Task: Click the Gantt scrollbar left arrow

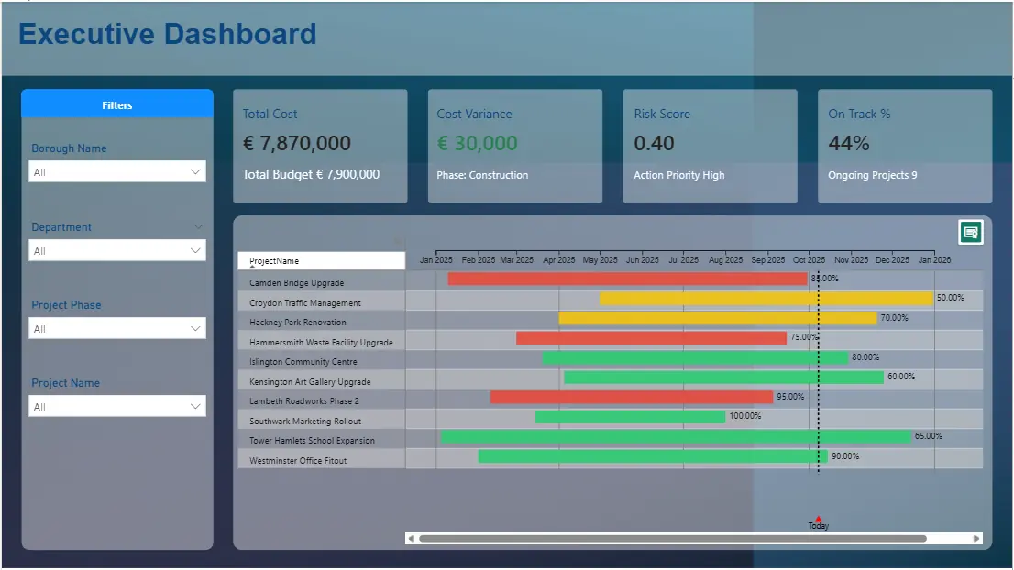Action: click(411, 539)
